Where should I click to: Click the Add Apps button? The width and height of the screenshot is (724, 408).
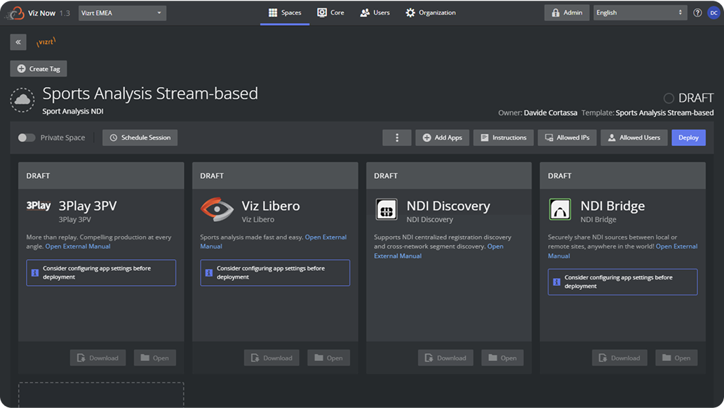443,138
